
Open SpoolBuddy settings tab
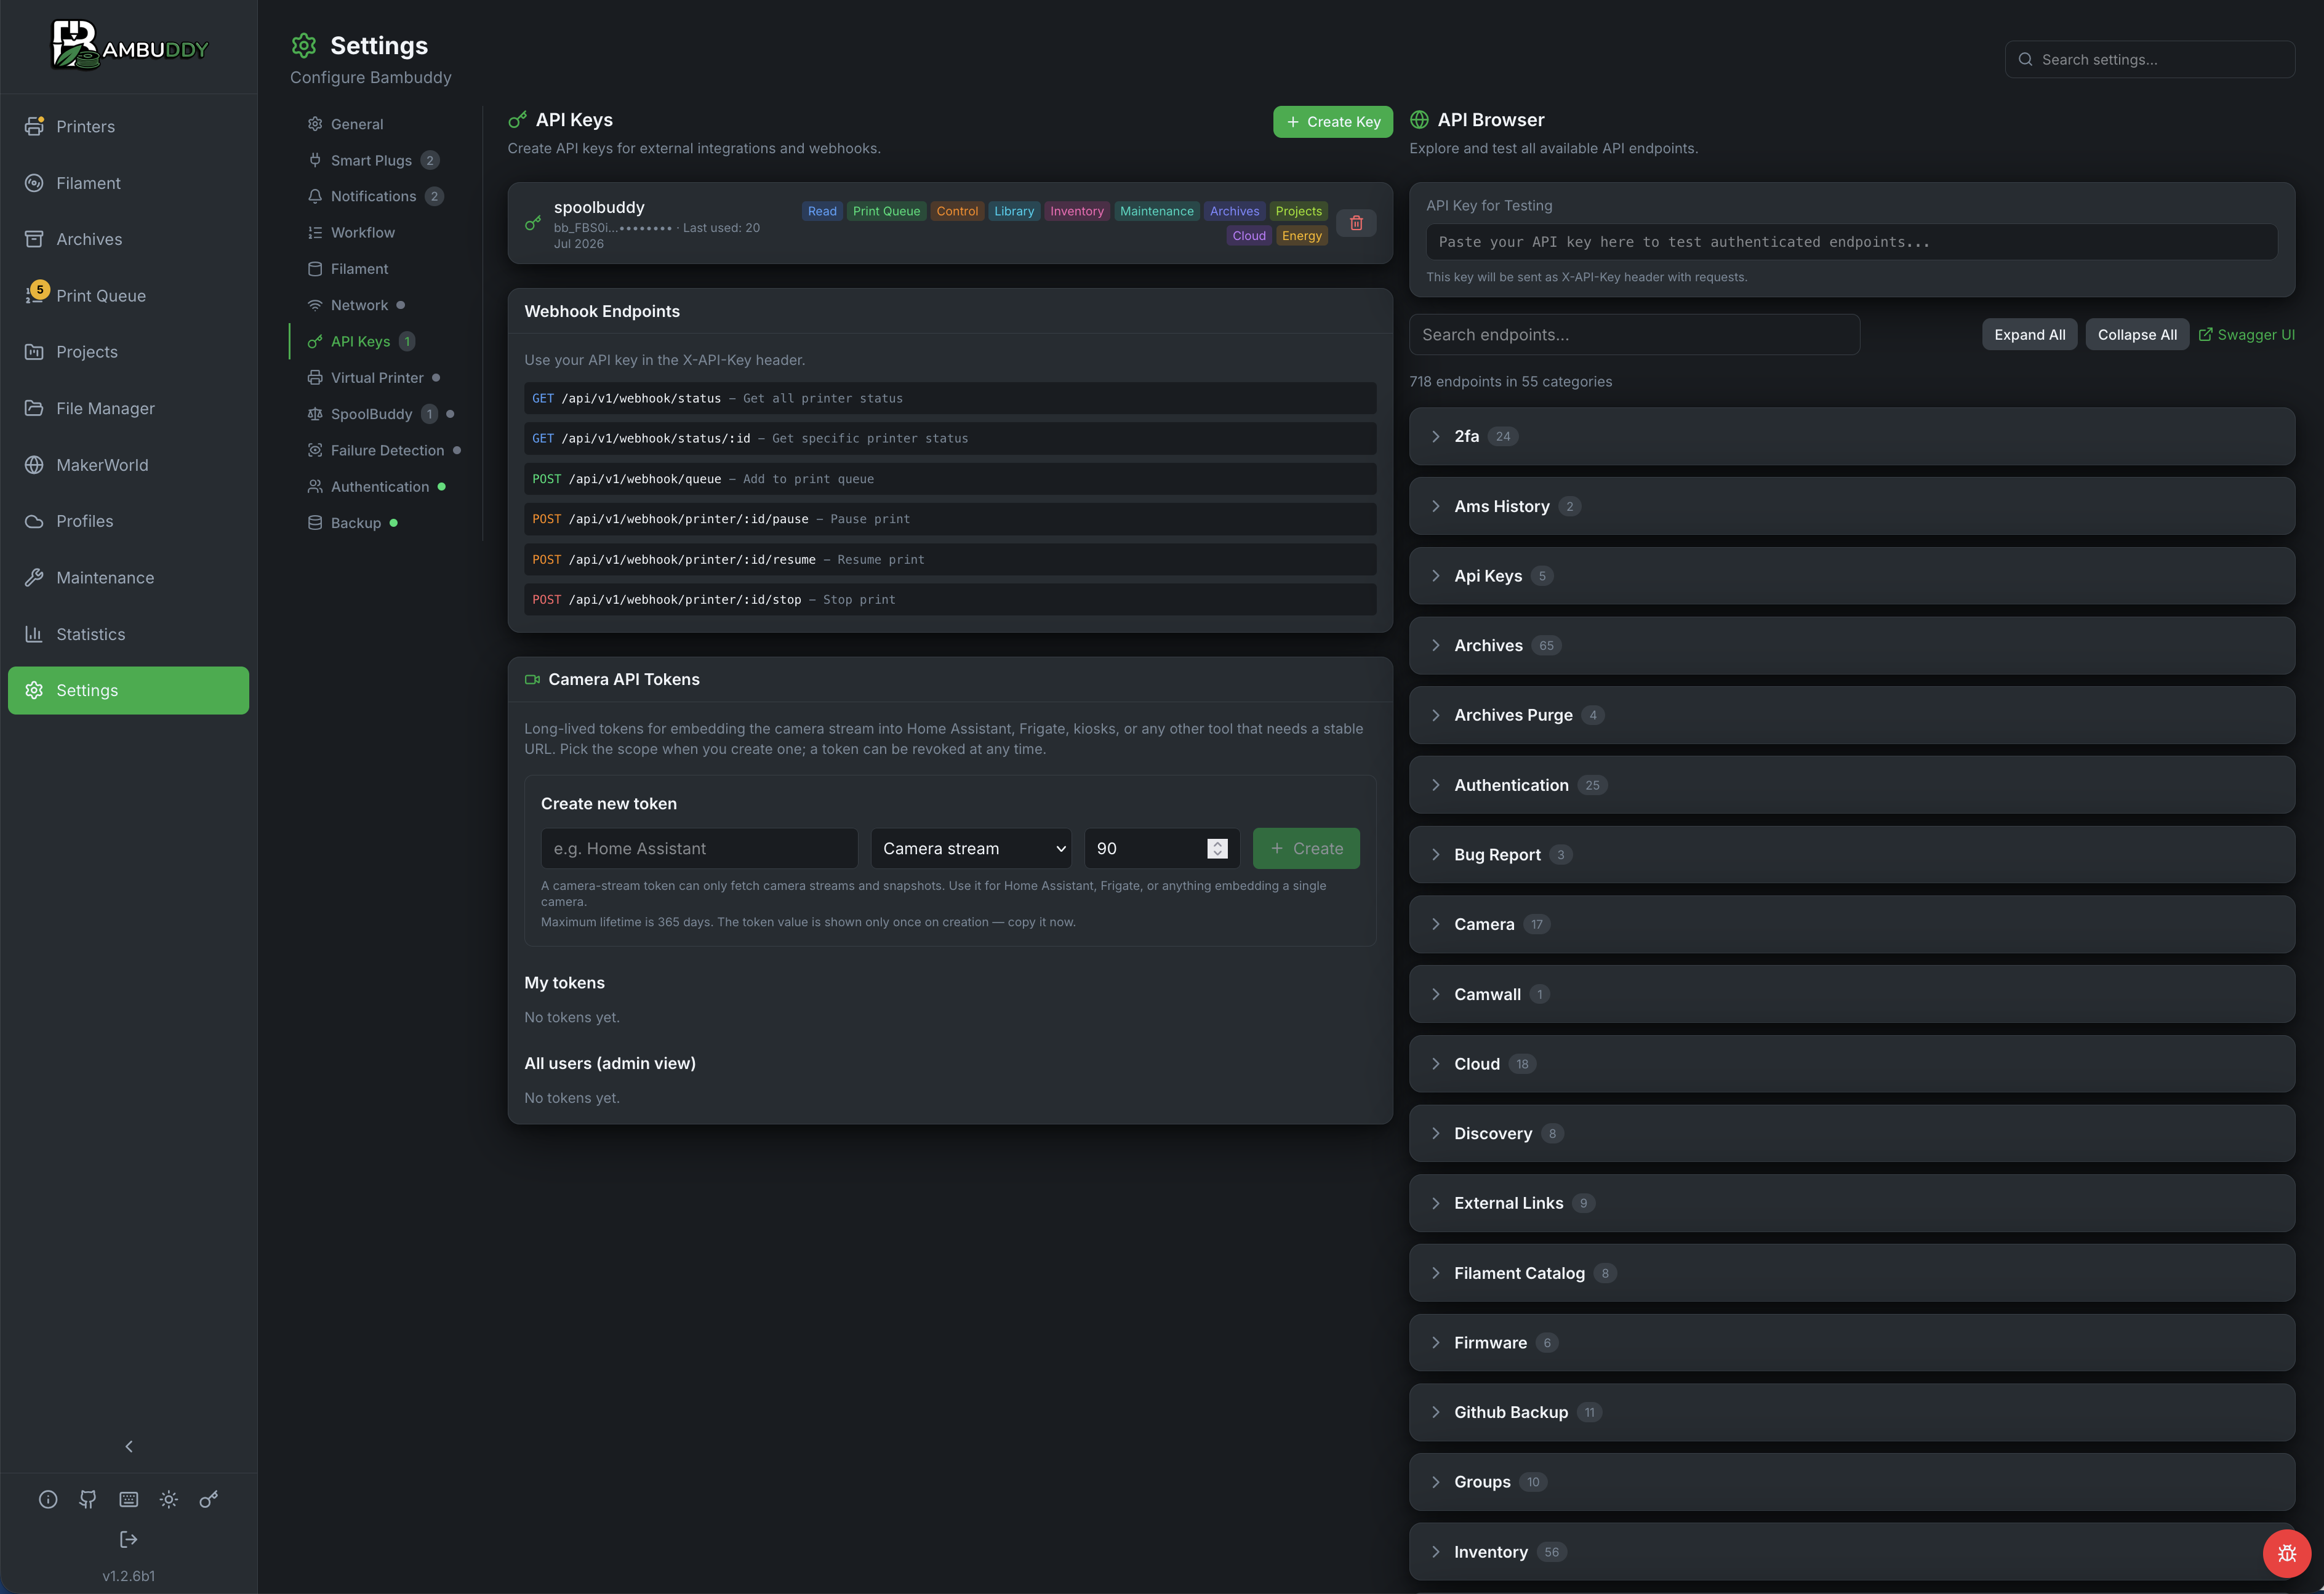coord(380,414)
